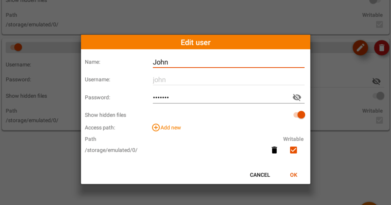Disable Show hidden files in the dialog
The height and width of the screenshot is (205, 391).
click(x=298, y=115)
